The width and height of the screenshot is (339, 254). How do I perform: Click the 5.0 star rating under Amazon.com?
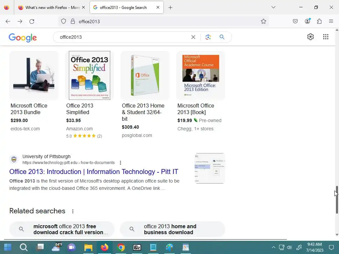pos(84,136)
